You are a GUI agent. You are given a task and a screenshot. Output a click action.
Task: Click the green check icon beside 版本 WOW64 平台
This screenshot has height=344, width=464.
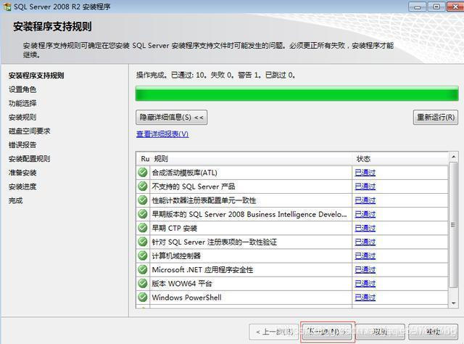(x=143, y=283)
